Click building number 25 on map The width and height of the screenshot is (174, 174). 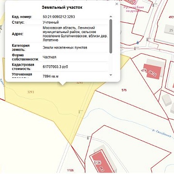click(171, 30)
